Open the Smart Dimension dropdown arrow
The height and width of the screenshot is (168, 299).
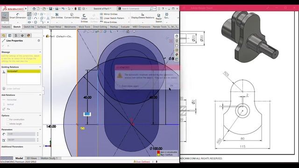tap(18, 22)
